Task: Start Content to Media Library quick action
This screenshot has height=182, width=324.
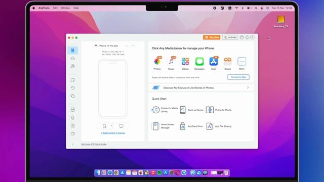Action: coord(165,110)
